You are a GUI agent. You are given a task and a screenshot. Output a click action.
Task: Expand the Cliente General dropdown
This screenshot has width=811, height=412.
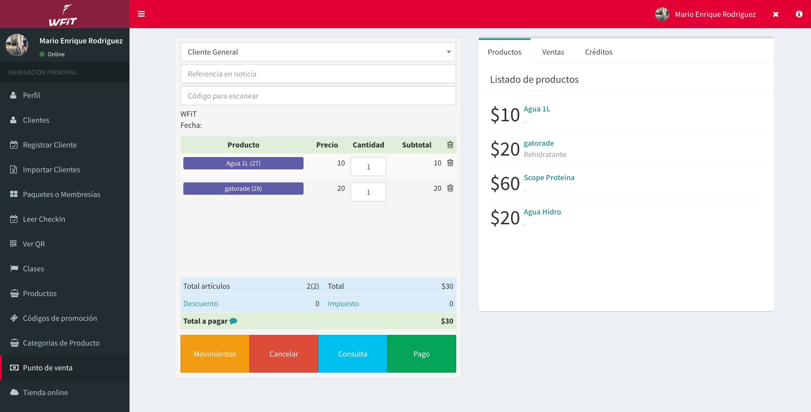tap(318, 52)
